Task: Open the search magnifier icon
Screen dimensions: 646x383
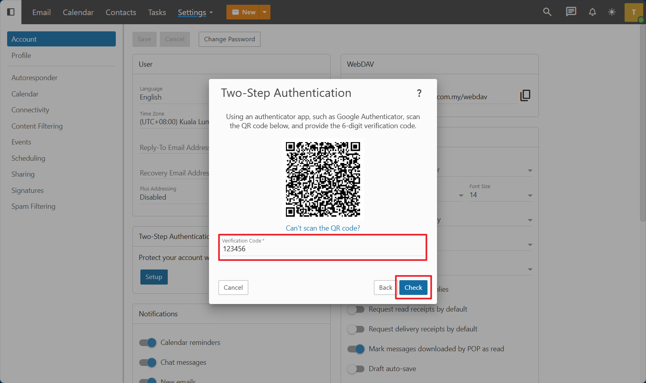Action: 547,12
